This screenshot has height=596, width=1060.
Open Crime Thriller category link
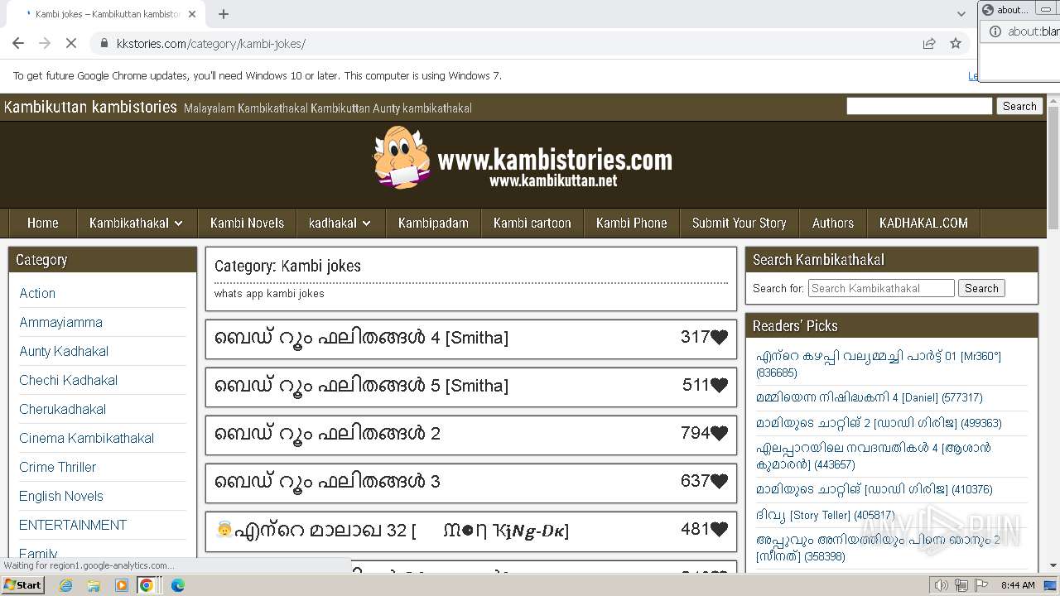57,467
